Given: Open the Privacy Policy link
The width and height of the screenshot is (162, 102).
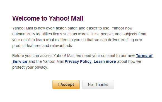Looking at the screenshot, I should [78, 61].
